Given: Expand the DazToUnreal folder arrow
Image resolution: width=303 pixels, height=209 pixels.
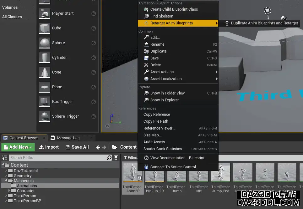Looking at the screenshot, I should (x=6, y=170).
